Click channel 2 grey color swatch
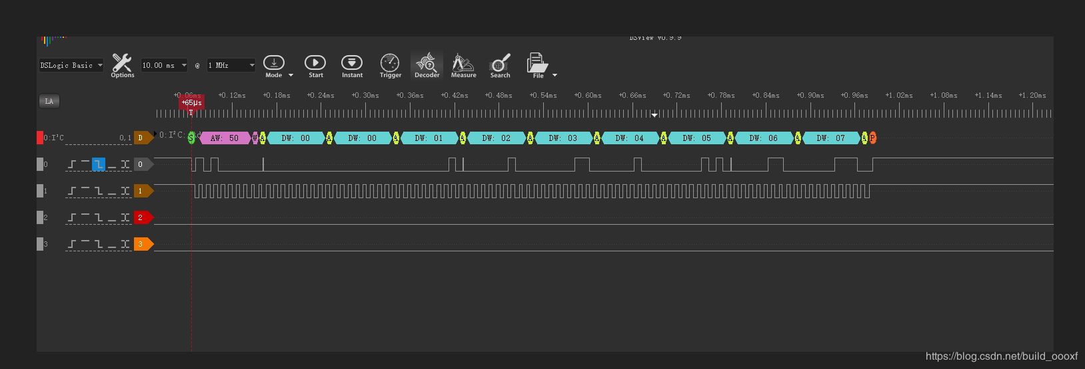This screenshot has height=369, width=1085. click(40, 217)
